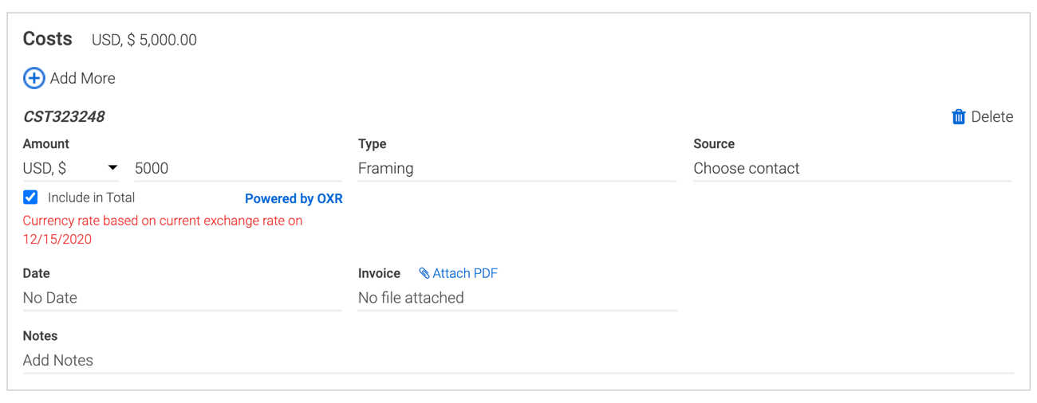Open the Powered by OXR link
This screenshot has height=403, width=1037.
point(294,198)
